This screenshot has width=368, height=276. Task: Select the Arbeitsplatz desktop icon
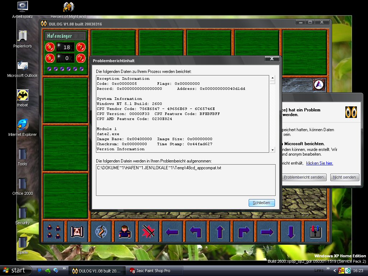[x=23, y=10]
